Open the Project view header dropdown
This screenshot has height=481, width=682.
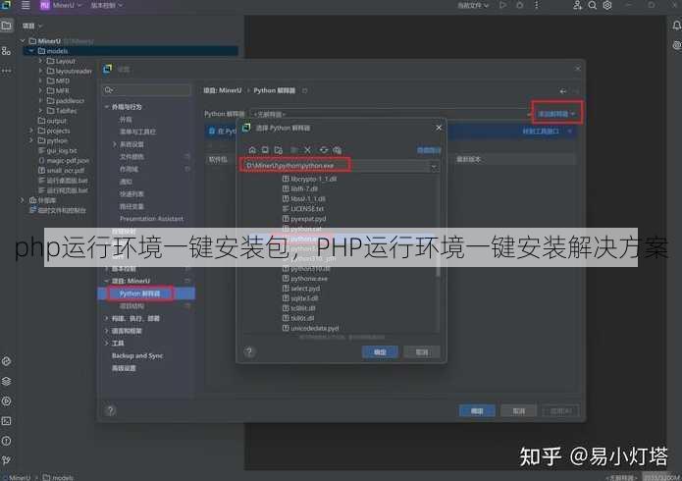[x=32, y=27]
